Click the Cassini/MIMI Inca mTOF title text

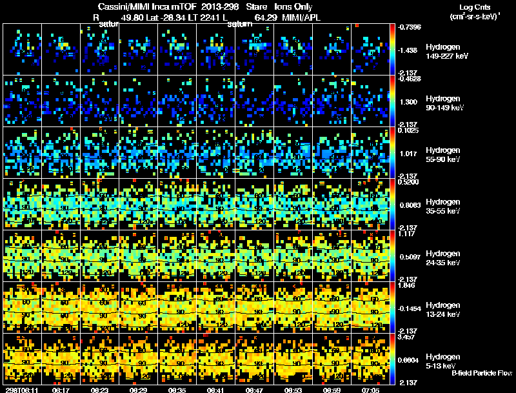pos(147,6)
